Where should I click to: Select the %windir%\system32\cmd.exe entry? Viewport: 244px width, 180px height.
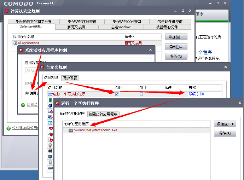[x=136, y=130]
